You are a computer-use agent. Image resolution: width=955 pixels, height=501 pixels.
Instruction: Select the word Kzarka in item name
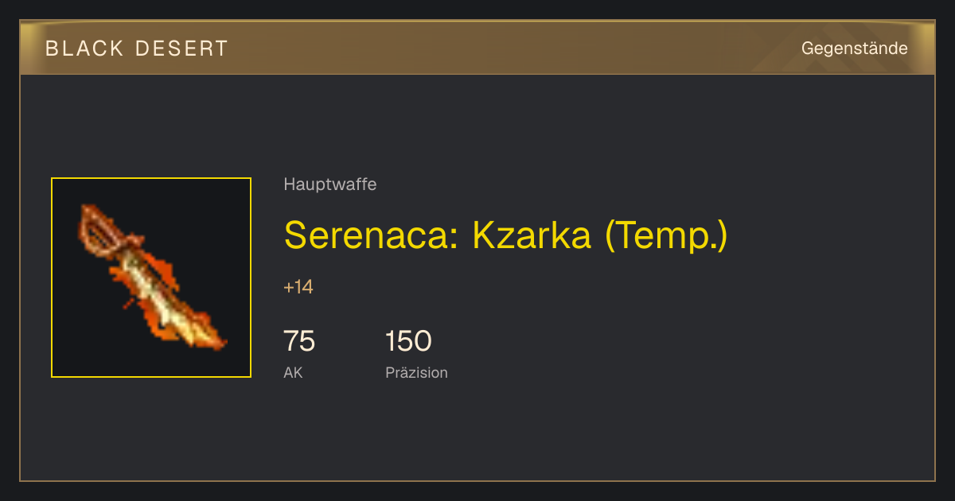[532, 235]
